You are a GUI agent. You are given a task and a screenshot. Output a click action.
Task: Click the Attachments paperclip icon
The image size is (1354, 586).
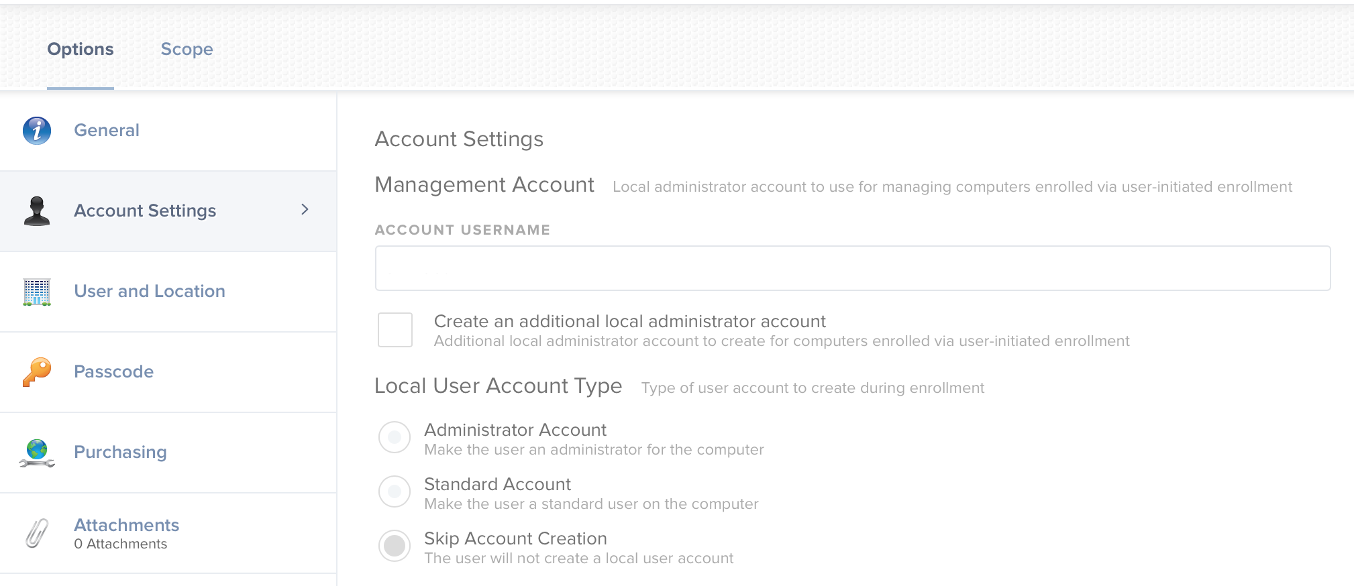37,534
